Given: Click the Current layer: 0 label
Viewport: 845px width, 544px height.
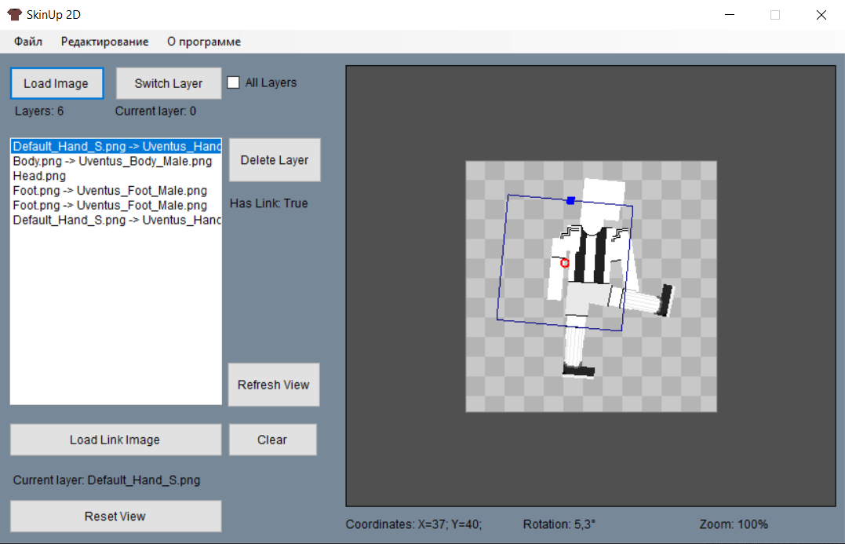Looking at the screenshot, I should point(156,111).
